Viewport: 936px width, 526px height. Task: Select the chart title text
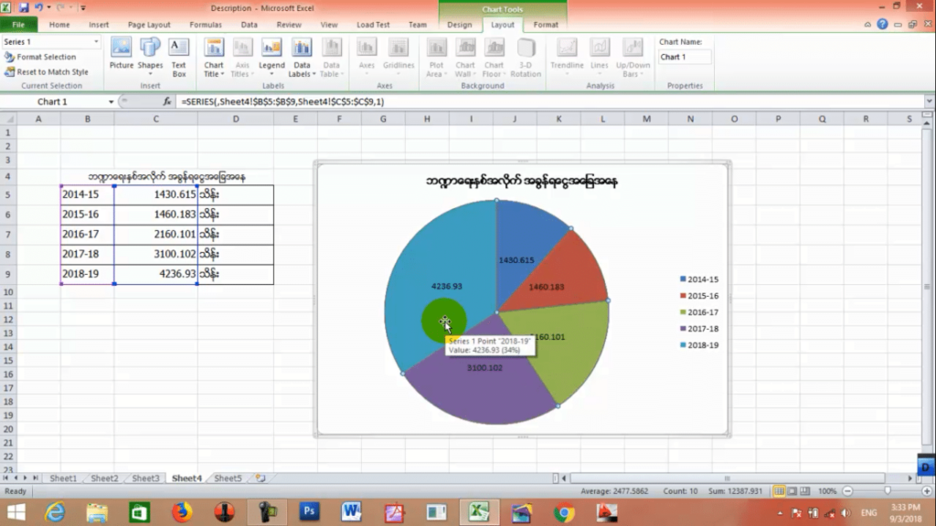tap(521, 182)
